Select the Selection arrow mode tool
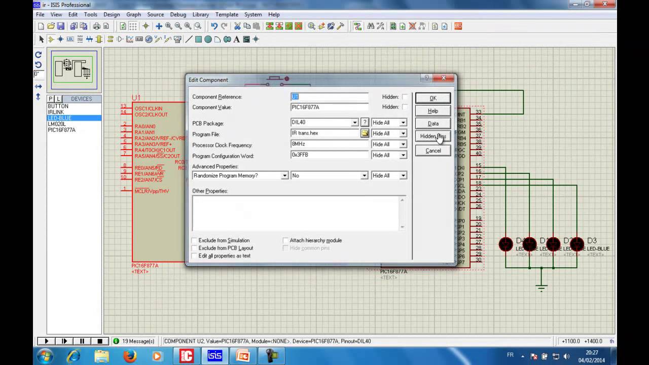Viewport: 649px width, 365px height. pos(42,39)
